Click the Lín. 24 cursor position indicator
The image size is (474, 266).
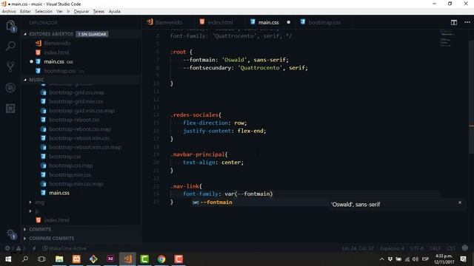[x=358, y=248]
